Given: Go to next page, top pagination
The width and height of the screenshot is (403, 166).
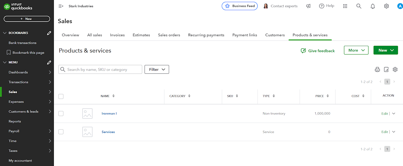Looking at the screenshot, I should point(394,82).
